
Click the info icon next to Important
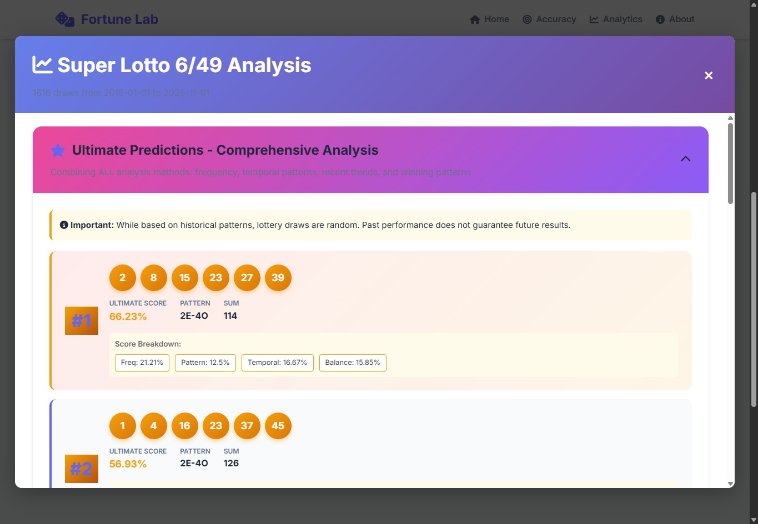(x=64, y=225)
